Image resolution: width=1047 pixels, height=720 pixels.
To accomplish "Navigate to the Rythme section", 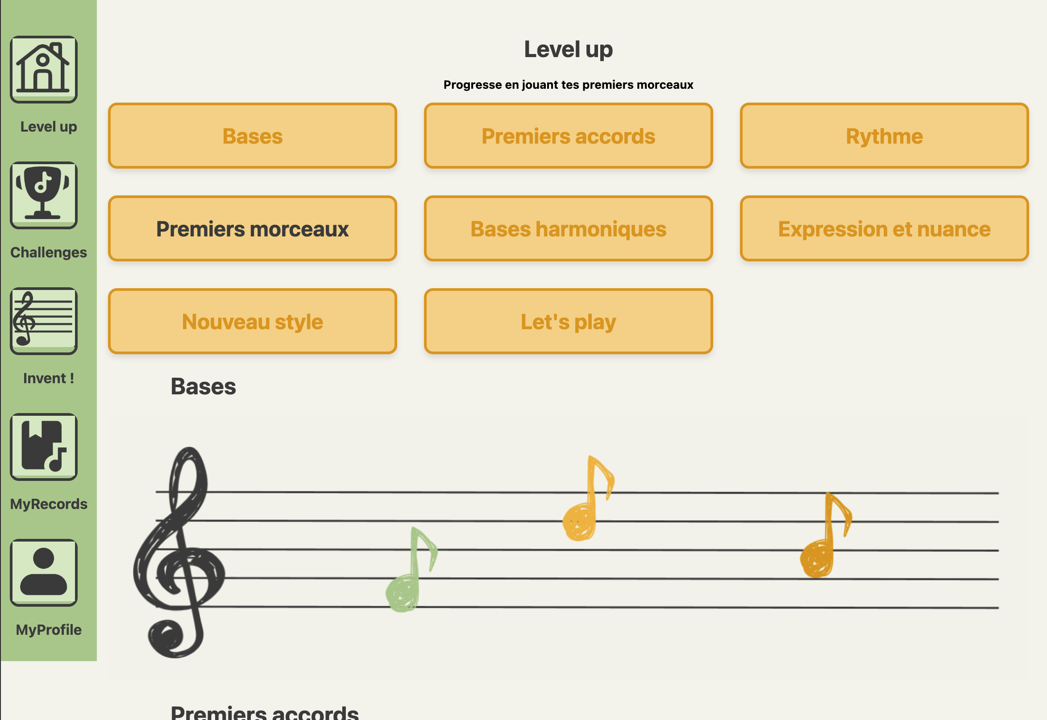I will pos(885,135).
